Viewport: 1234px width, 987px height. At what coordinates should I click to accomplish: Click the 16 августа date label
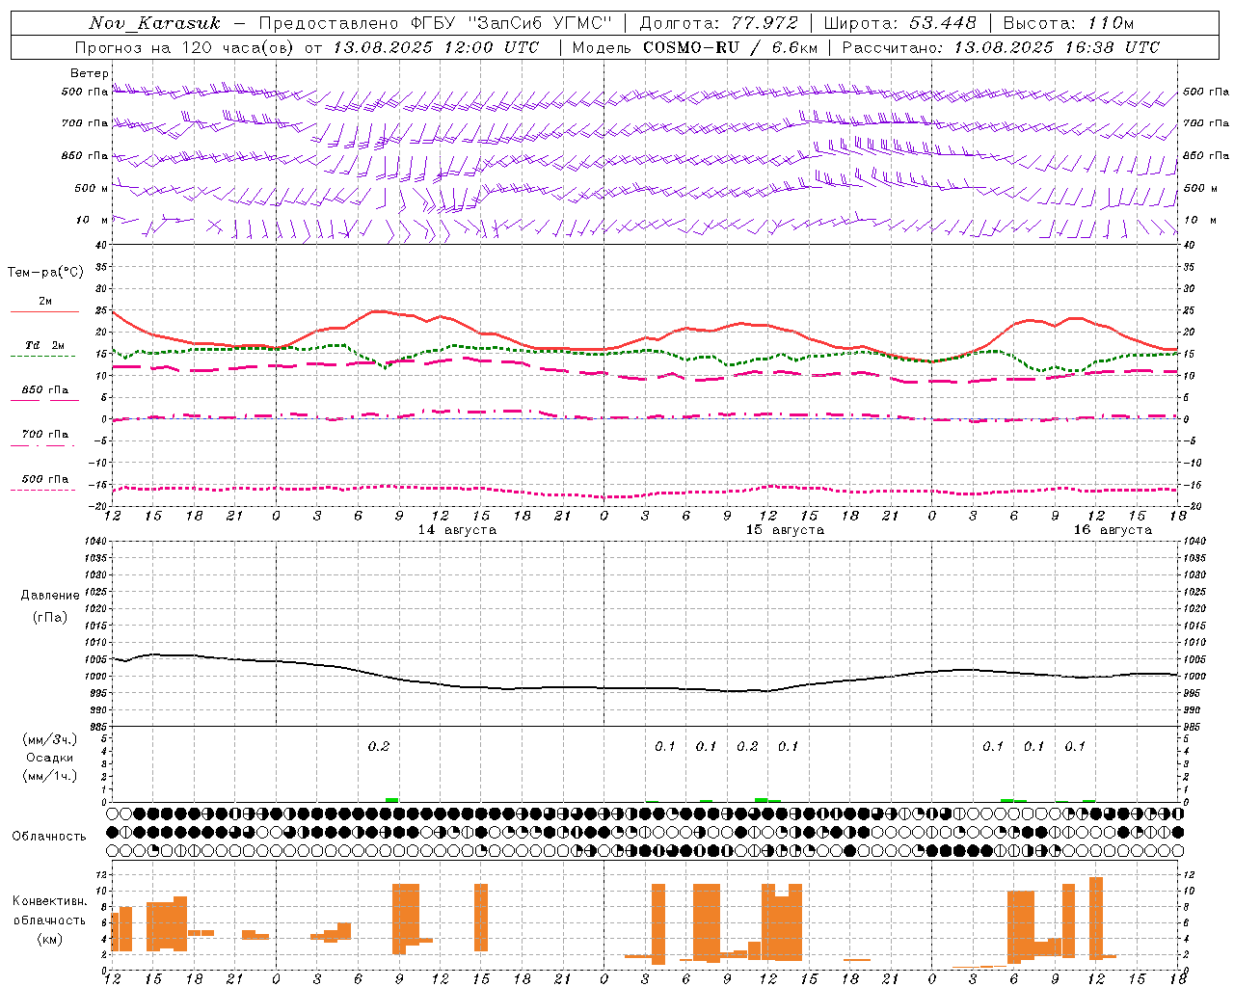[1113, 530]
